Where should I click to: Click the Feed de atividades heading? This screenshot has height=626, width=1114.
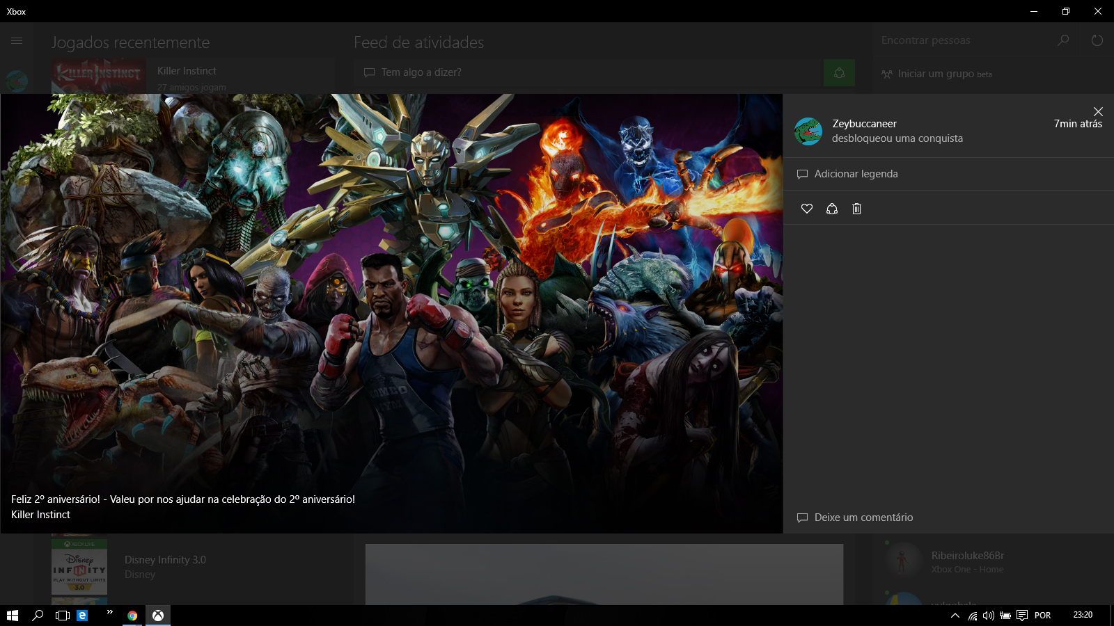(418, 42)
